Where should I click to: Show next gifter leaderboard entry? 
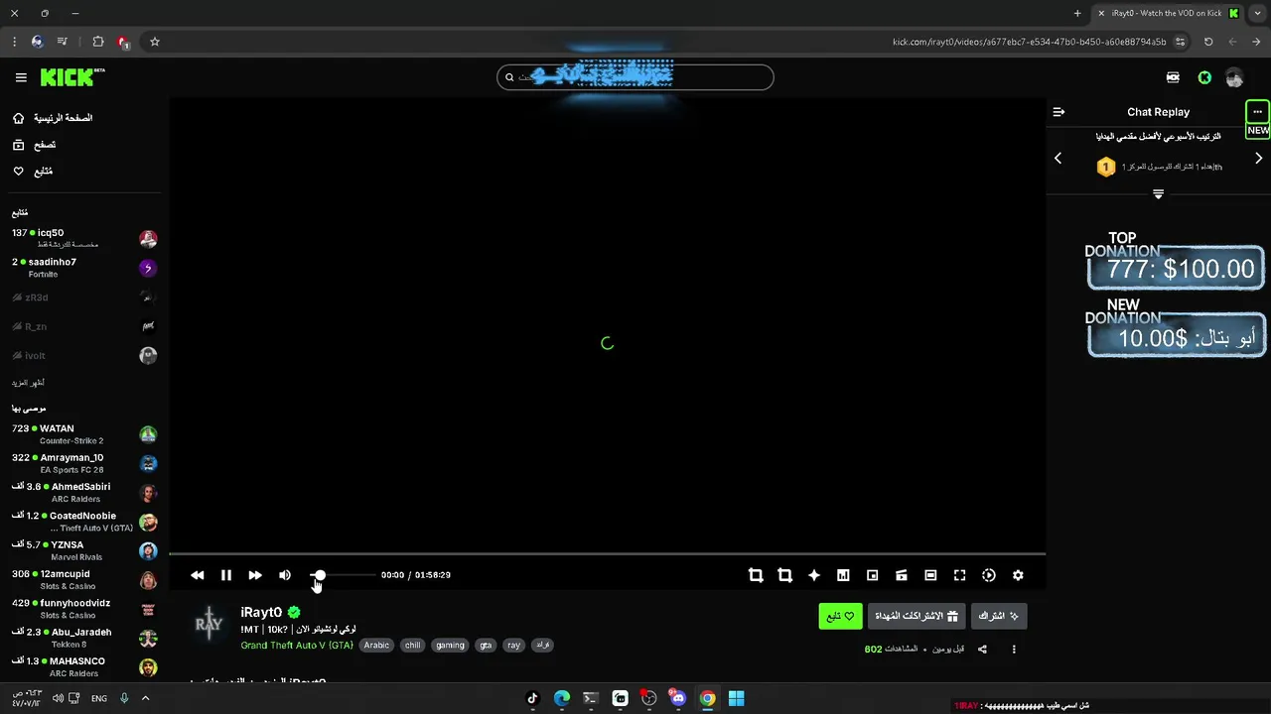(x=1258, y=158)
